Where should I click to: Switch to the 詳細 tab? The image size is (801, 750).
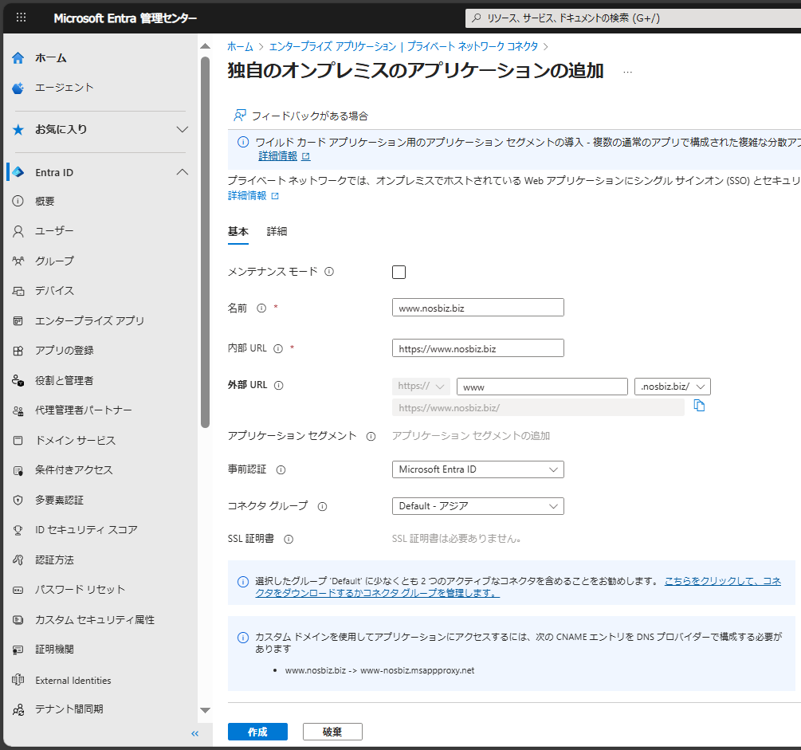pyautogui.click(x=277, y=231)
